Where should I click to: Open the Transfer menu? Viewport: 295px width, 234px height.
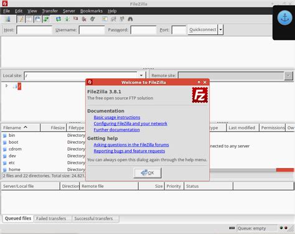[x=50, y=11]
